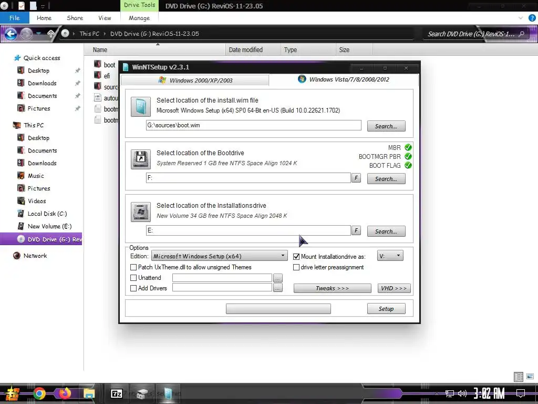This screenshot has height=404, width=538.
Task: Switch to Windows 2000/XP/2003 tab
Action: coord(195,80)
